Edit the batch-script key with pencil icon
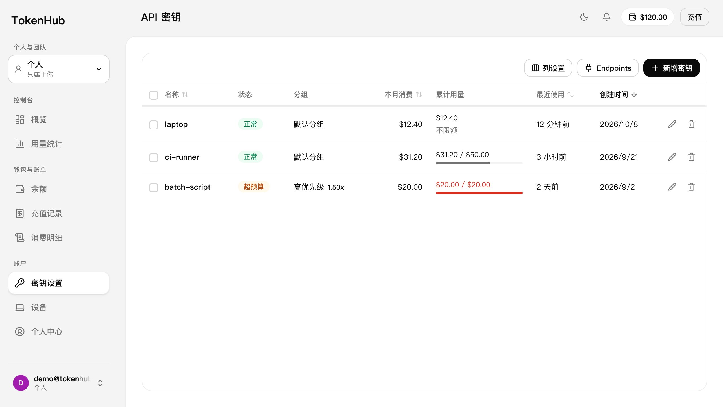This screenshot has width=723, height=407. [x=672, y=187]
